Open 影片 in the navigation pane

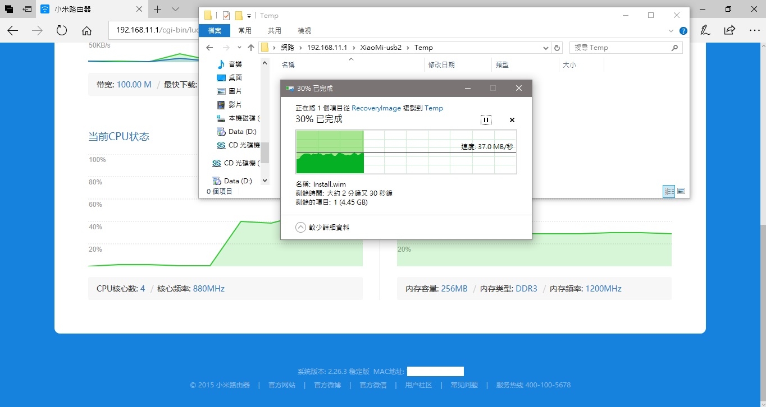click(x=230, y=105)
